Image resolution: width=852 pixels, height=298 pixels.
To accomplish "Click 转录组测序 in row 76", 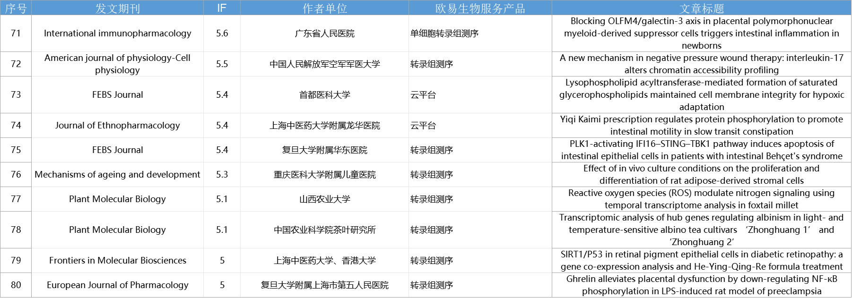I will coord(480,175).
